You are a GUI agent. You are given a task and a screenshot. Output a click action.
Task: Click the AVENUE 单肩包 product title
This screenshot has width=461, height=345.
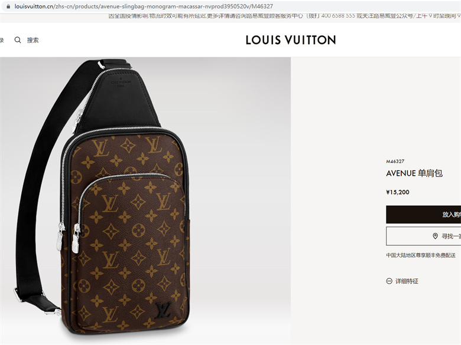414,173
